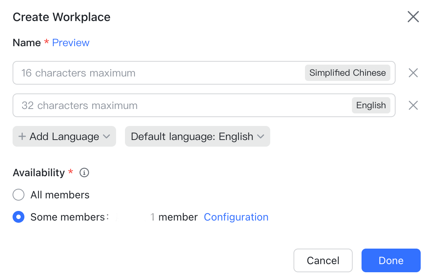Click the All members option label
Screen dimensions: 434x280
(60, 195)
